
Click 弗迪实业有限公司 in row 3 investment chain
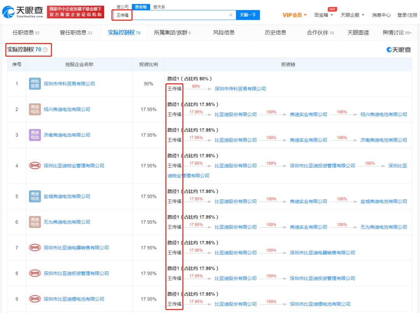click(308, 140)
